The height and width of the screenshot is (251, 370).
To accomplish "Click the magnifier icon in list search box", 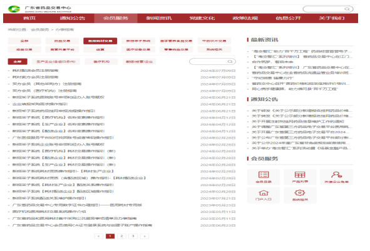I will tap(230, 62).
